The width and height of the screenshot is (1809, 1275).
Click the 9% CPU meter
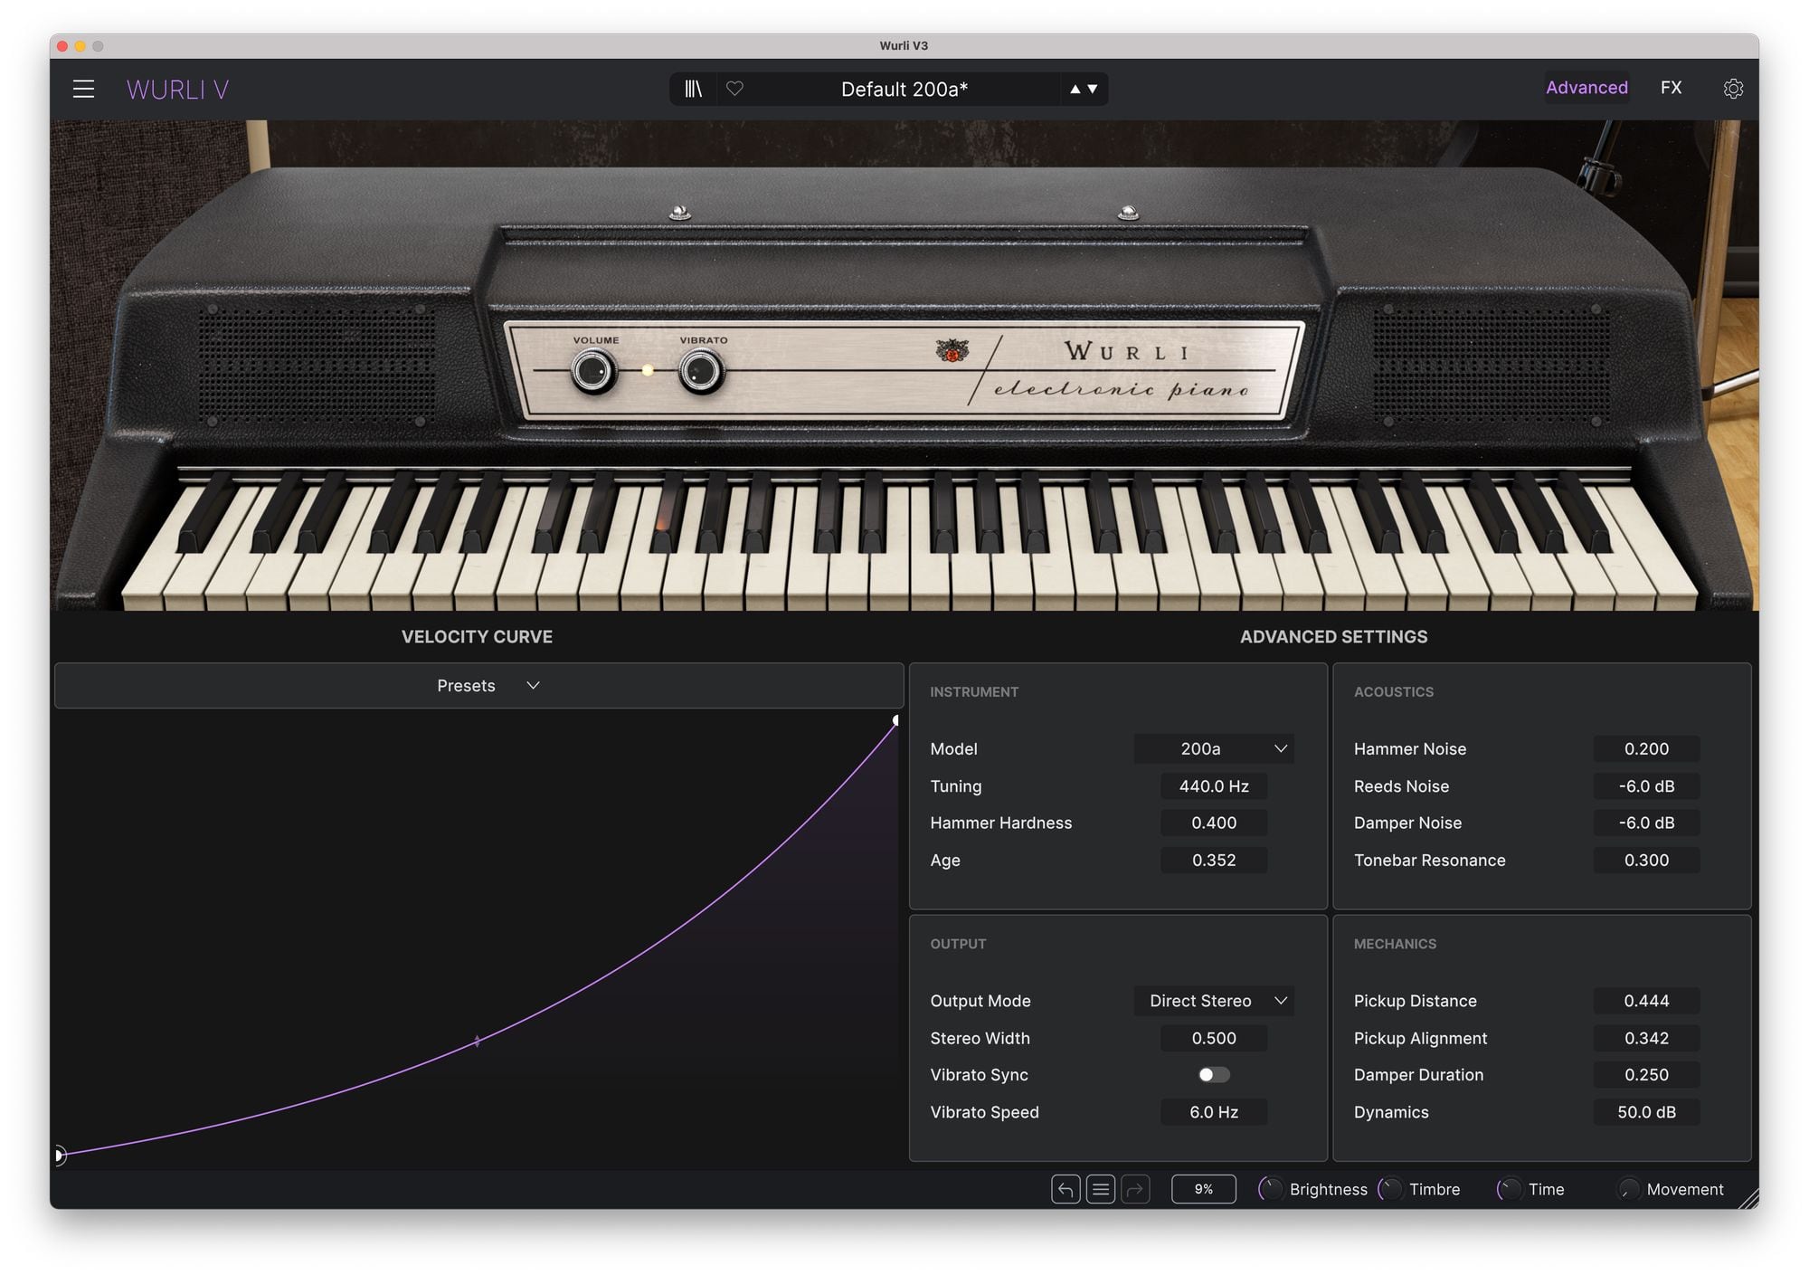point(1204,1189)
